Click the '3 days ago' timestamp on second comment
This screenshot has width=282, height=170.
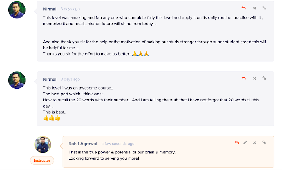(70, 79)
